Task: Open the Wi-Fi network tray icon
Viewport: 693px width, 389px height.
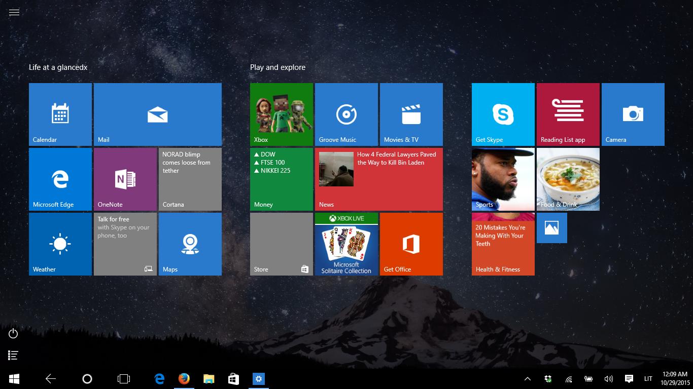Action: [569, 379]
